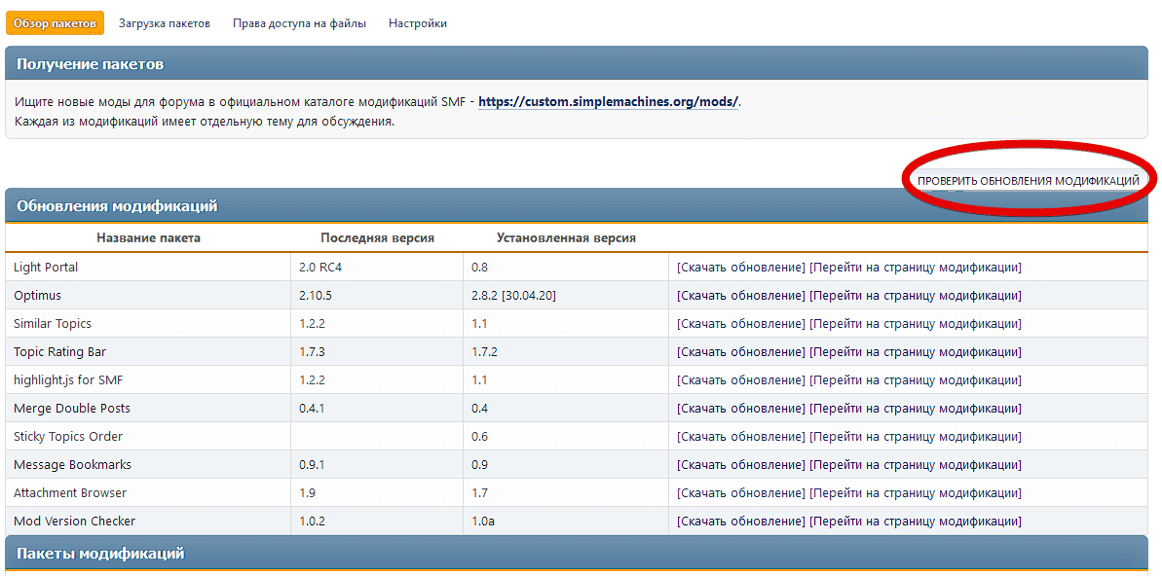Open Similar Topics modification page
The image size is (1162, 576).
coord(916,324)
